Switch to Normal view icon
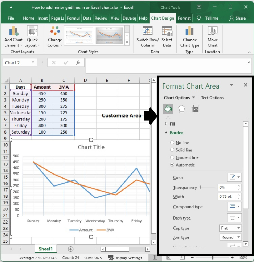Screen dimensions: 254x262 point(155,258)
